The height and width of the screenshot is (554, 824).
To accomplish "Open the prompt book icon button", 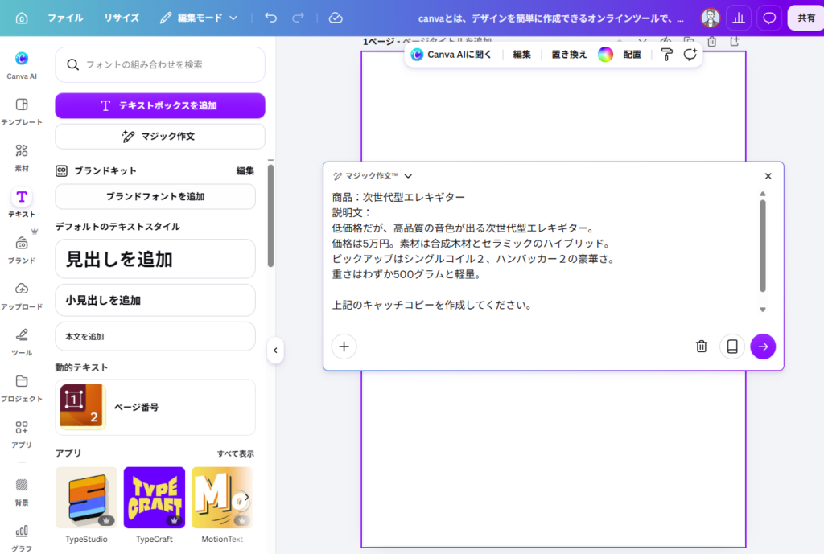I will click(x=732, y=347).
